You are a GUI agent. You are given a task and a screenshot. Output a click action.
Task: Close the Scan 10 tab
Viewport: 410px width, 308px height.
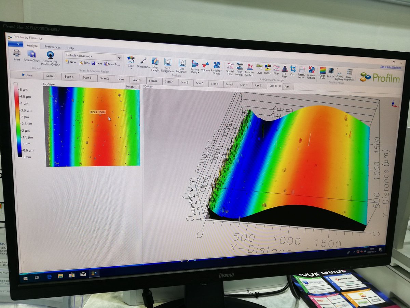(280, 86)
